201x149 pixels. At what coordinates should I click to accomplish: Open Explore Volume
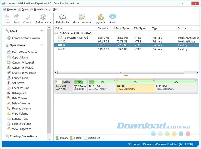pos(19,124)
